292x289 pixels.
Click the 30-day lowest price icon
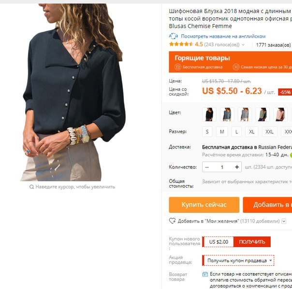[x=236, y=67]
